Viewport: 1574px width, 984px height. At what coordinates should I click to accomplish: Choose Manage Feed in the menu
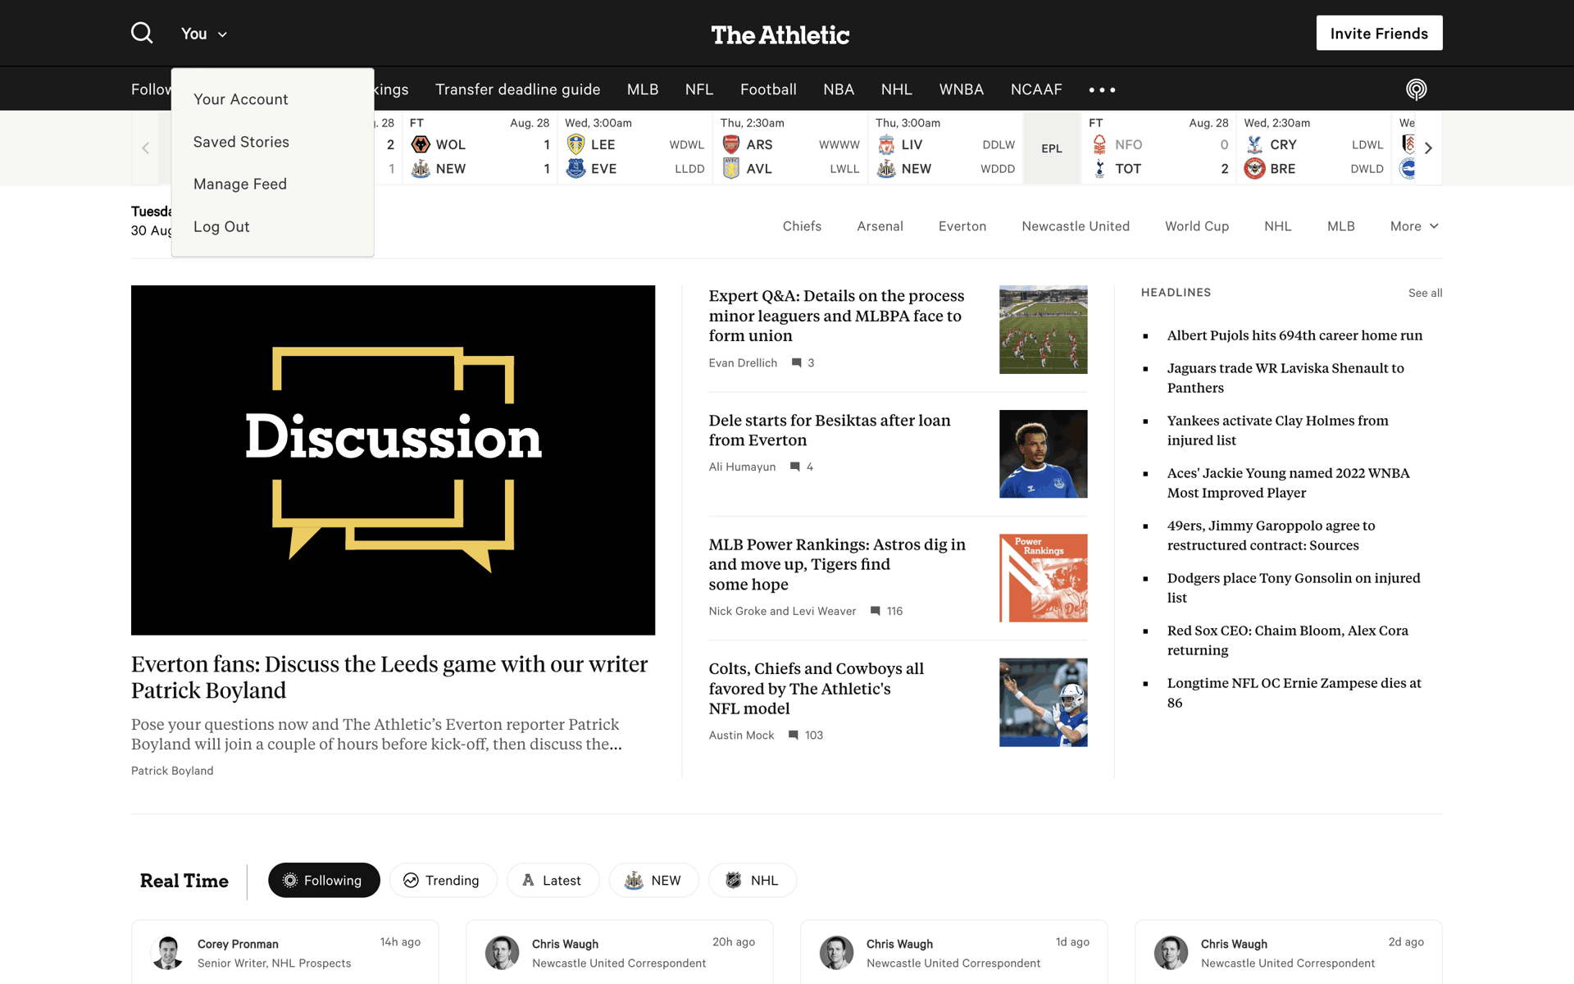pos(240,184)
